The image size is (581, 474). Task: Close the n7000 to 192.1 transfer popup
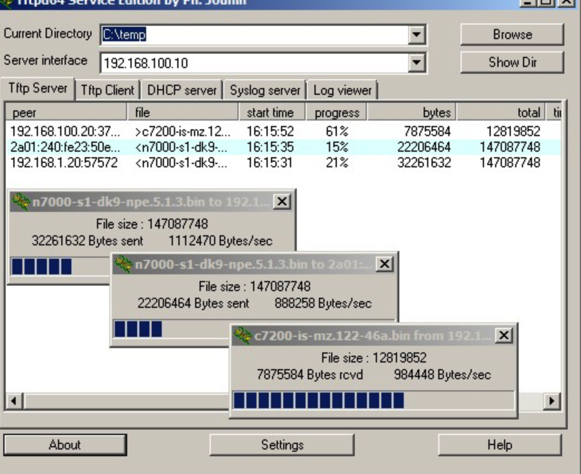click(x=282, y=202)
